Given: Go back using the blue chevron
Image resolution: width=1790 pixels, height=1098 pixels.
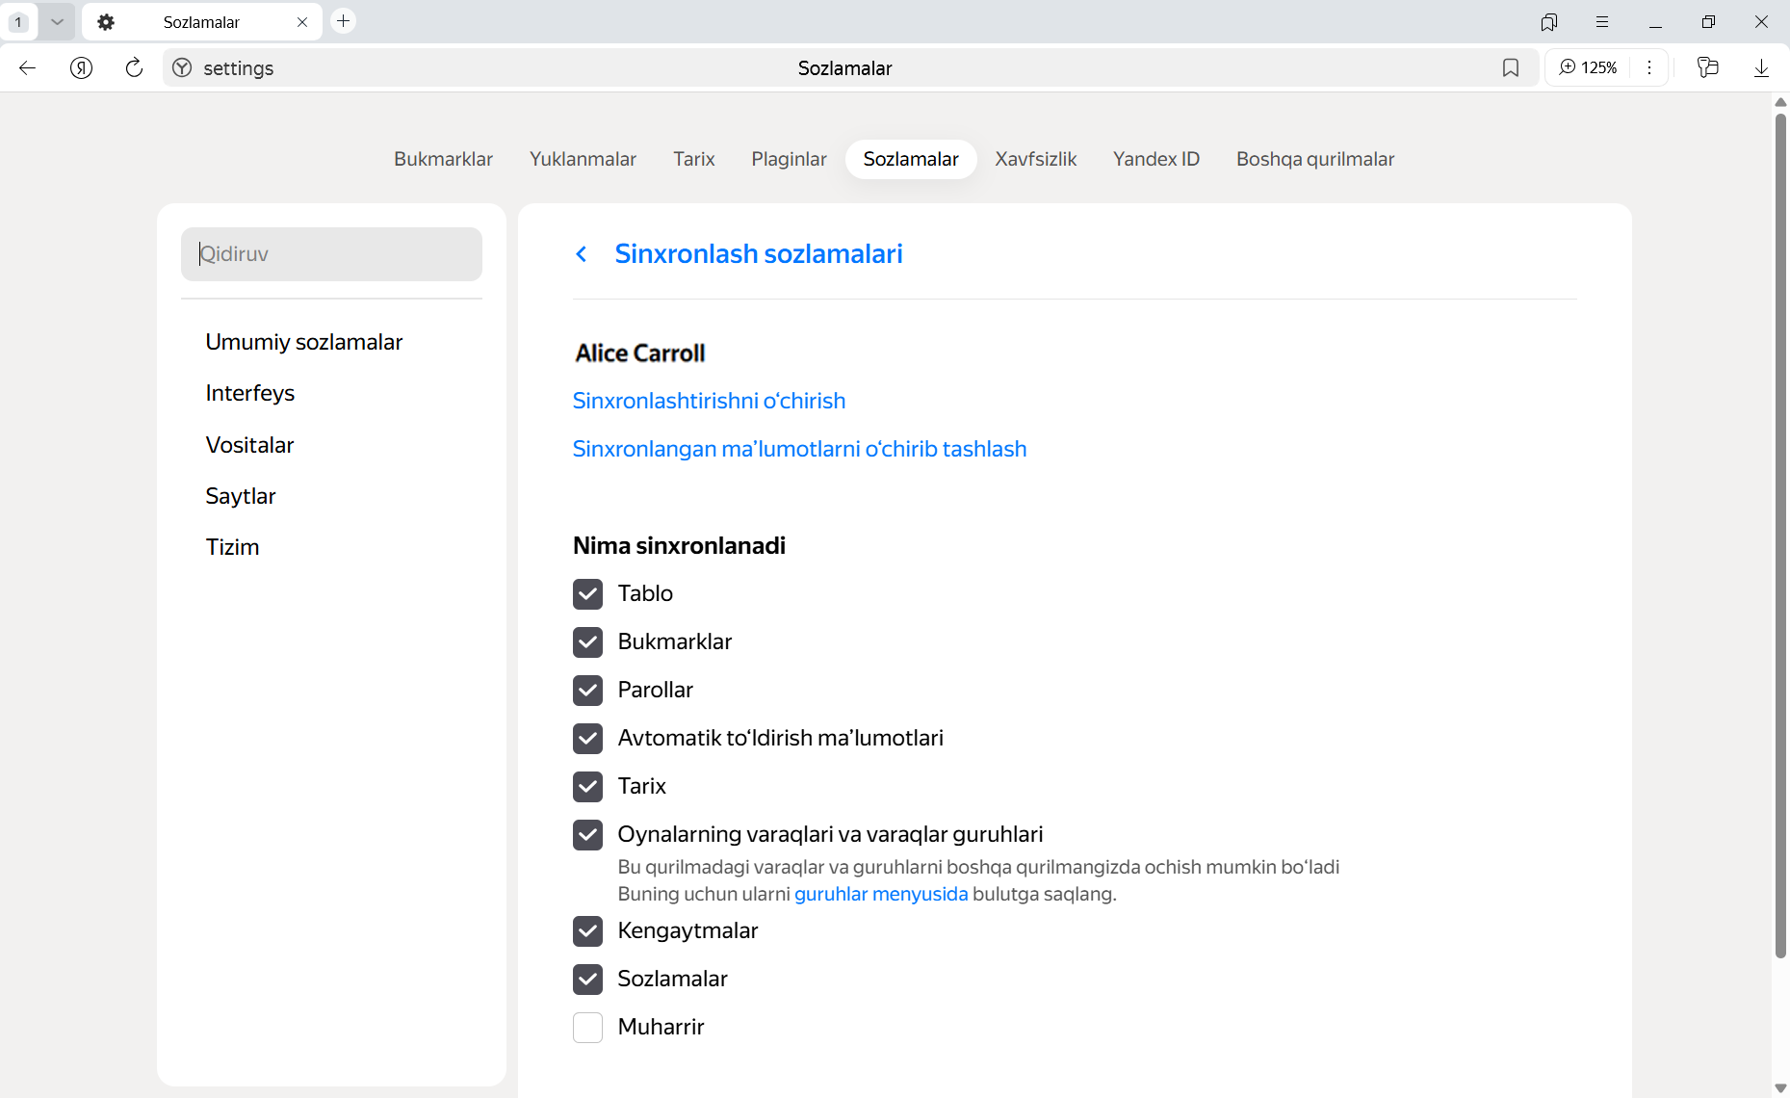Looking at the screenshot, I should pos(581,253).
